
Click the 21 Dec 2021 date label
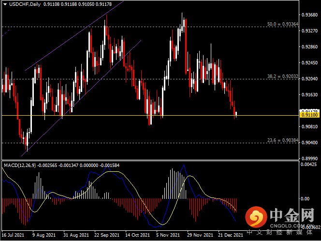tap(230, 235)
